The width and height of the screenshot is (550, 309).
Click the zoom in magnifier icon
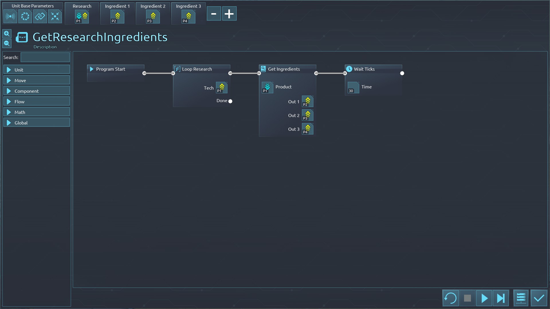tap(7, 34)
